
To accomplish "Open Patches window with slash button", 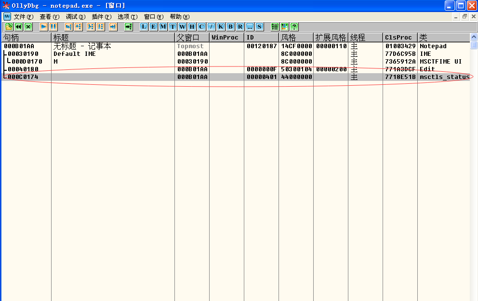I will (x=211, y=27).
